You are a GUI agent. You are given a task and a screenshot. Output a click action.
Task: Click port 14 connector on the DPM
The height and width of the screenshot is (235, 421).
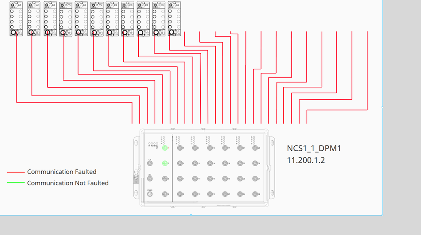210,164
